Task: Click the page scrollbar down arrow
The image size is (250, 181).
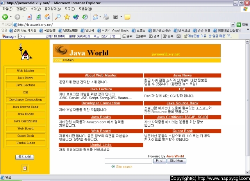Action: click(x=247, y=172)
